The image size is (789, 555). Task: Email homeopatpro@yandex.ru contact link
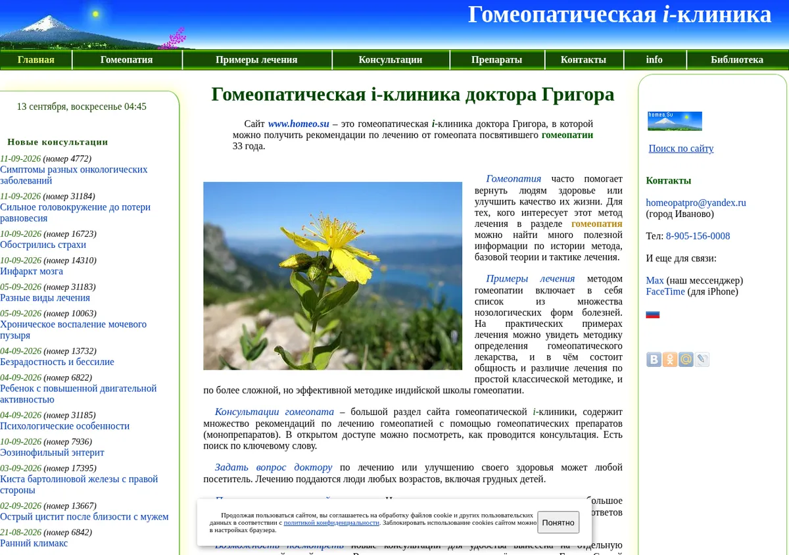click(x=696, y=203)
